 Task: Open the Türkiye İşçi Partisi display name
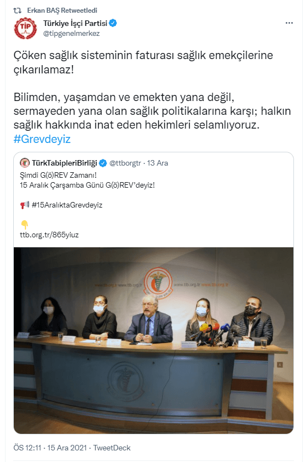(75, 23)
